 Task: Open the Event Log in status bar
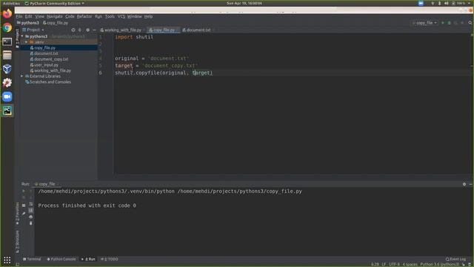pyautogui.click(x=456, y=259)
